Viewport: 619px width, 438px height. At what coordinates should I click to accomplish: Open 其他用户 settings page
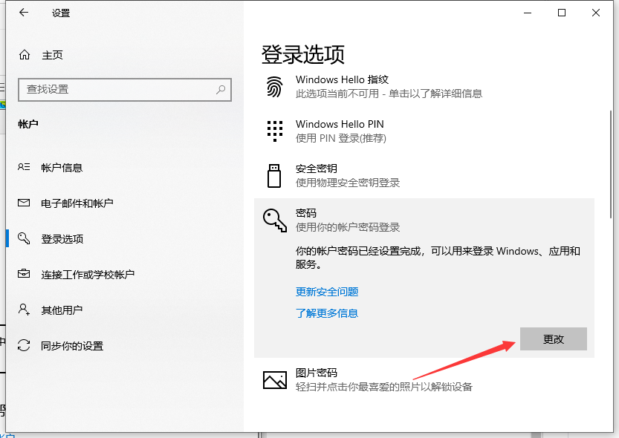62,310
